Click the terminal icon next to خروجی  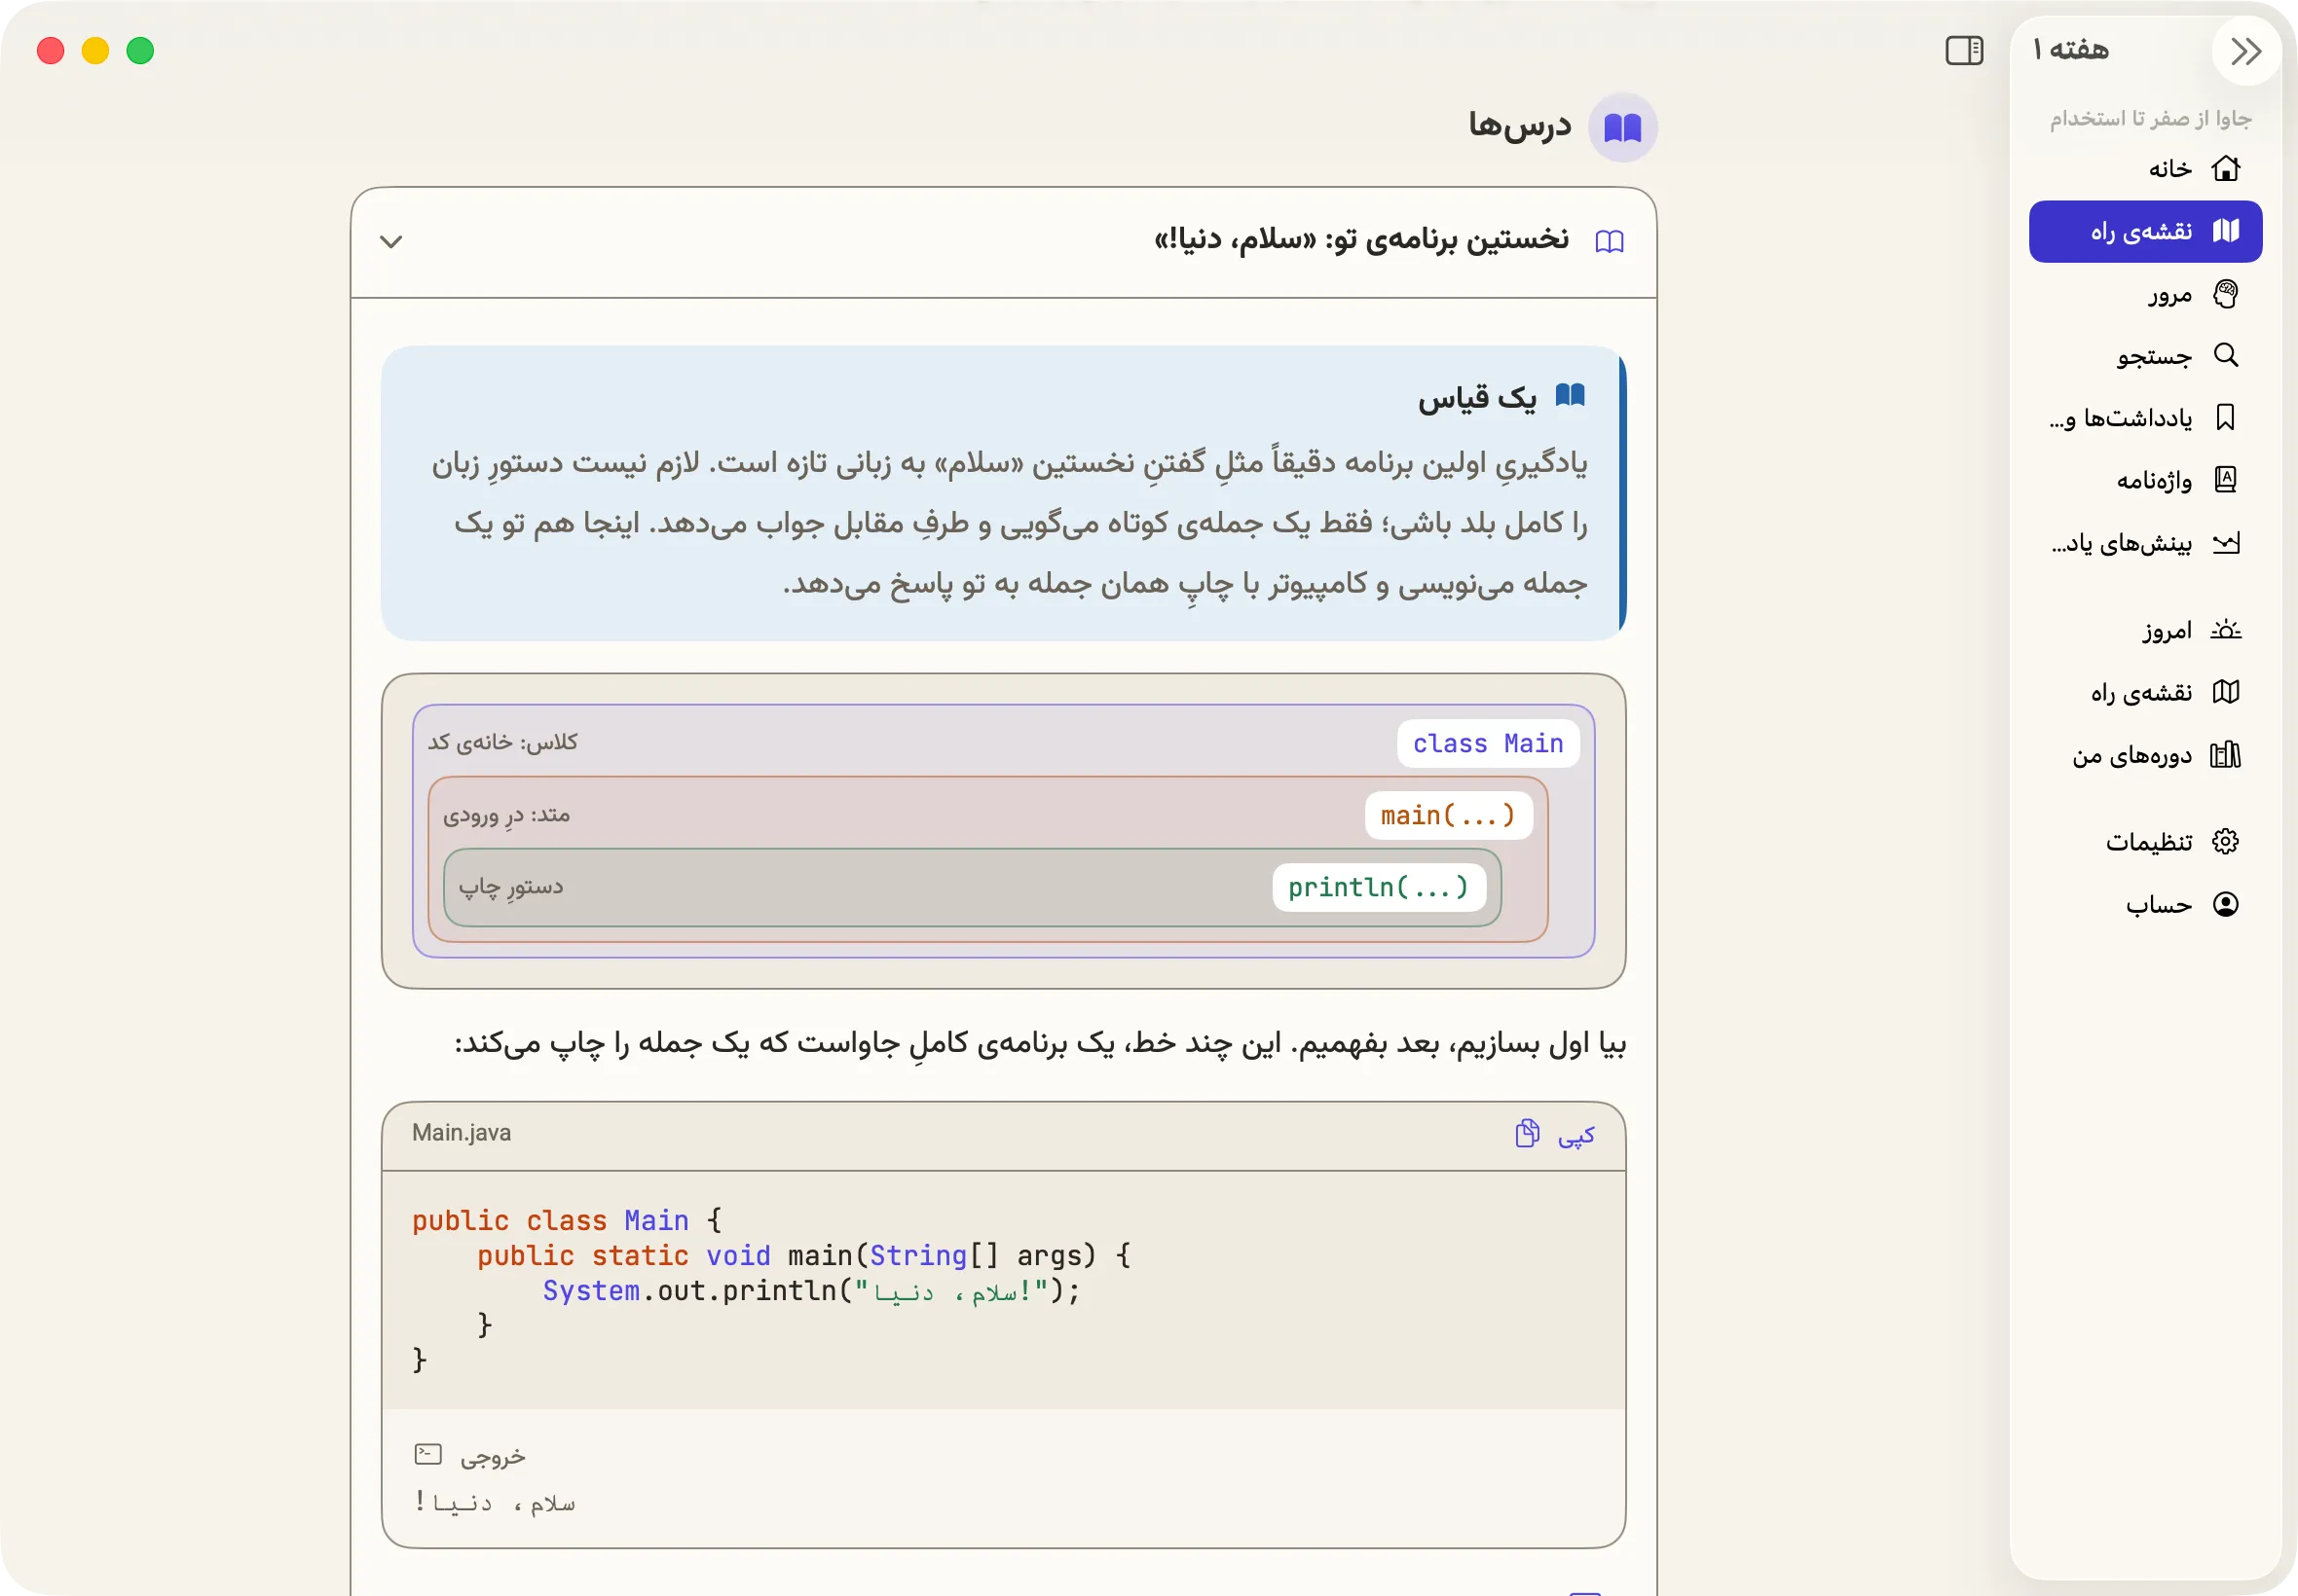click(x=428, y=1455)
